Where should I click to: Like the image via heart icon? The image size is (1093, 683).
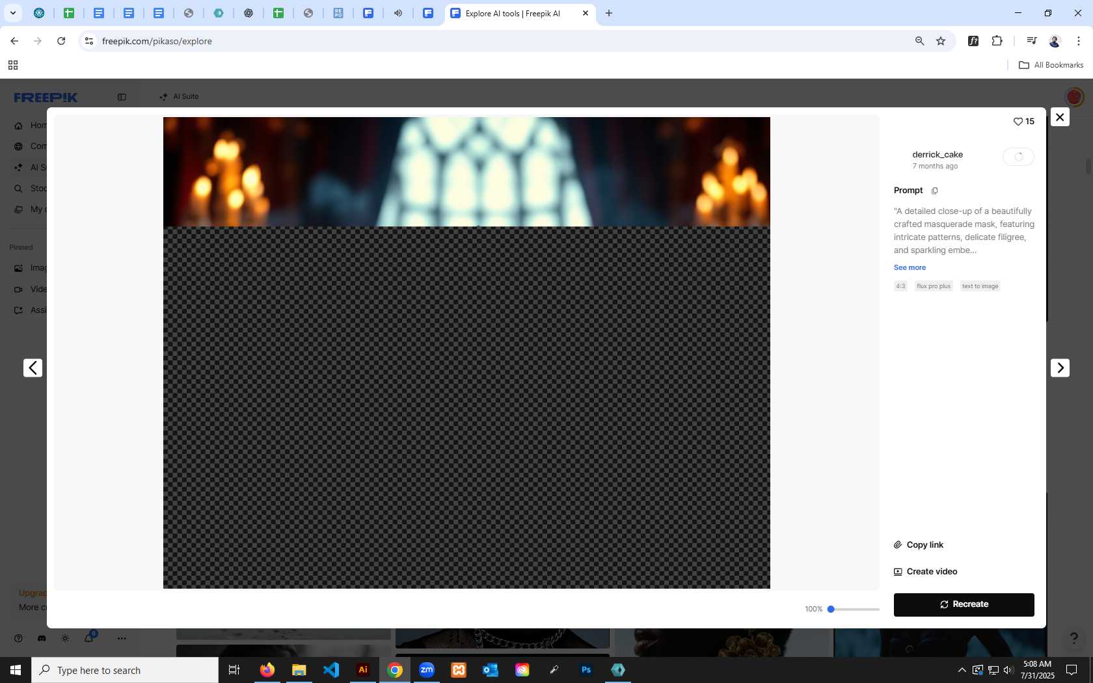tap(1018, 122)
